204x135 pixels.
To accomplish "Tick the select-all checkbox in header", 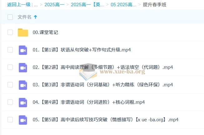I will click(x=10, y=17).
